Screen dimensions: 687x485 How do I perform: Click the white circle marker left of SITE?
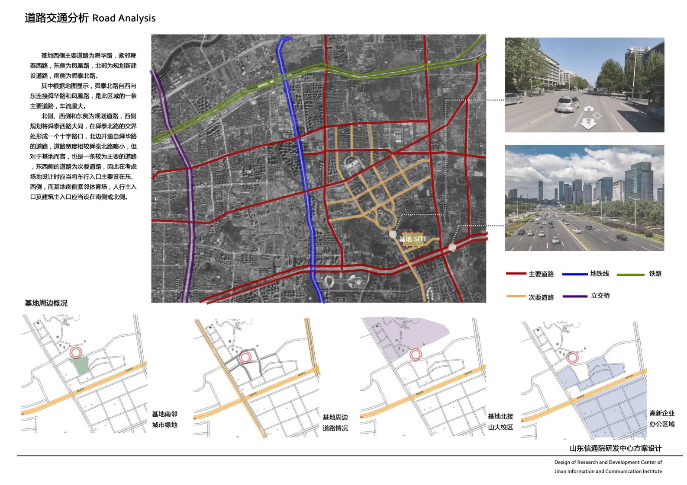pyautogui.click(x=393, y=235)
